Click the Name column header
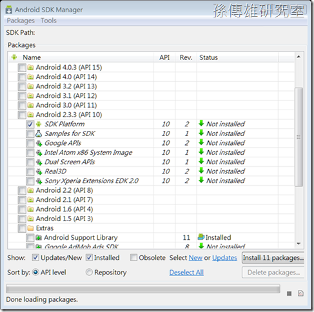The image size is (314, 312). point(81,57)
